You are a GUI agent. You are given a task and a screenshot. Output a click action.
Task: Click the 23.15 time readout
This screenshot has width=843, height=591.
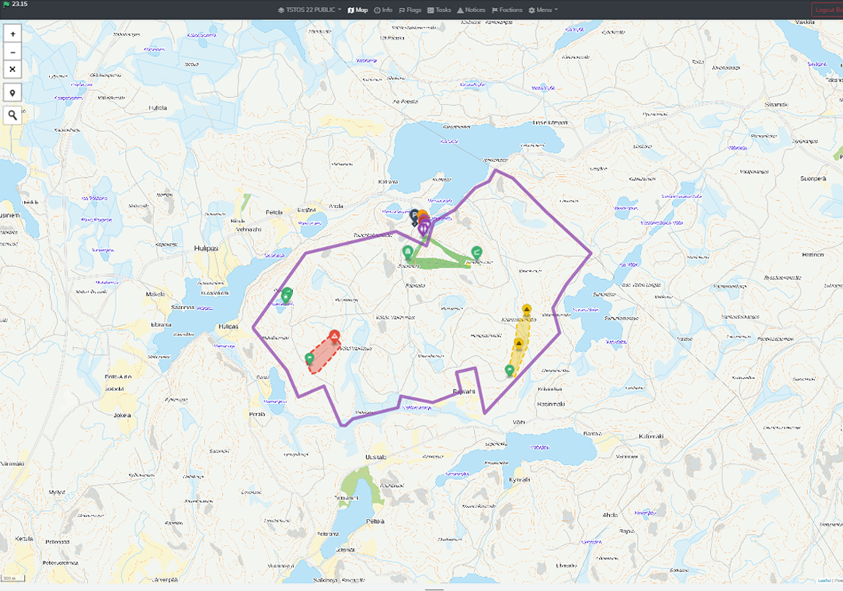tap(19, 4)
